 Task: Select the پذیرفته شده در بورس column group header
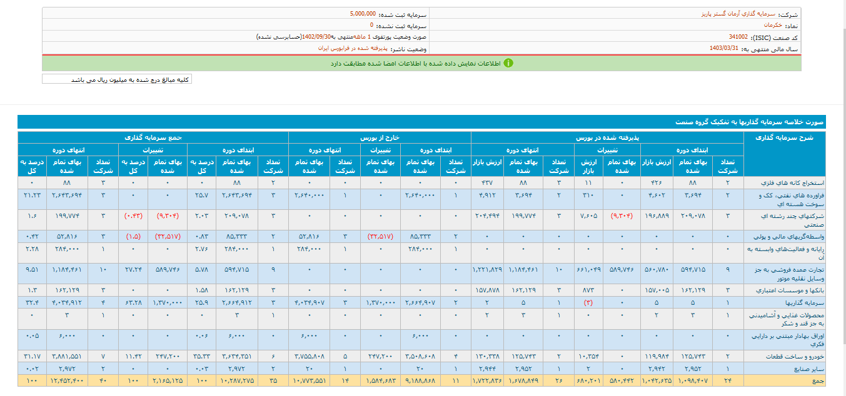click(607, 137)
